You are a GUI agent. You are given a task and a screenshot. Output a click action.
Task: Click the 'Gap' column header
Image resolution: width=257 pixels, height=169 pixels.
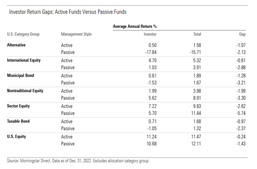point(242,34)
